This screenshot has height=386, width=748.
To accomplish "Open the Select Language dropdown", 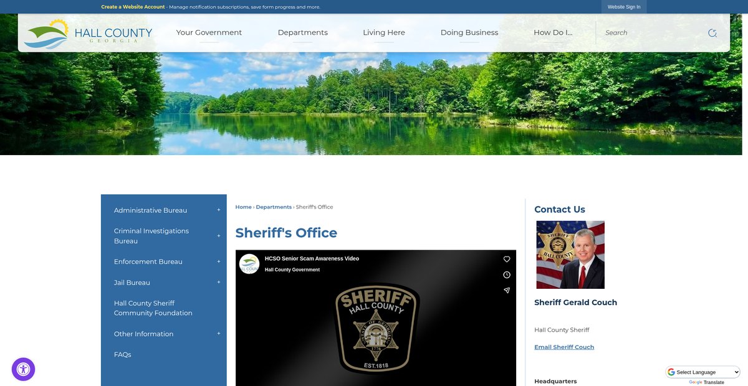I will click(x=703, y=372).
